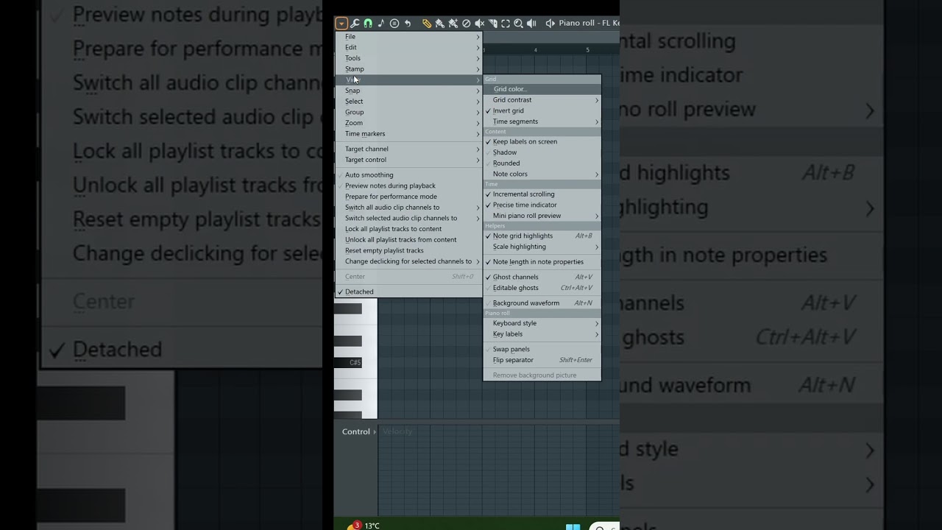
Task: Toggle Invert grid option
Action: click(x=542, y=110)
